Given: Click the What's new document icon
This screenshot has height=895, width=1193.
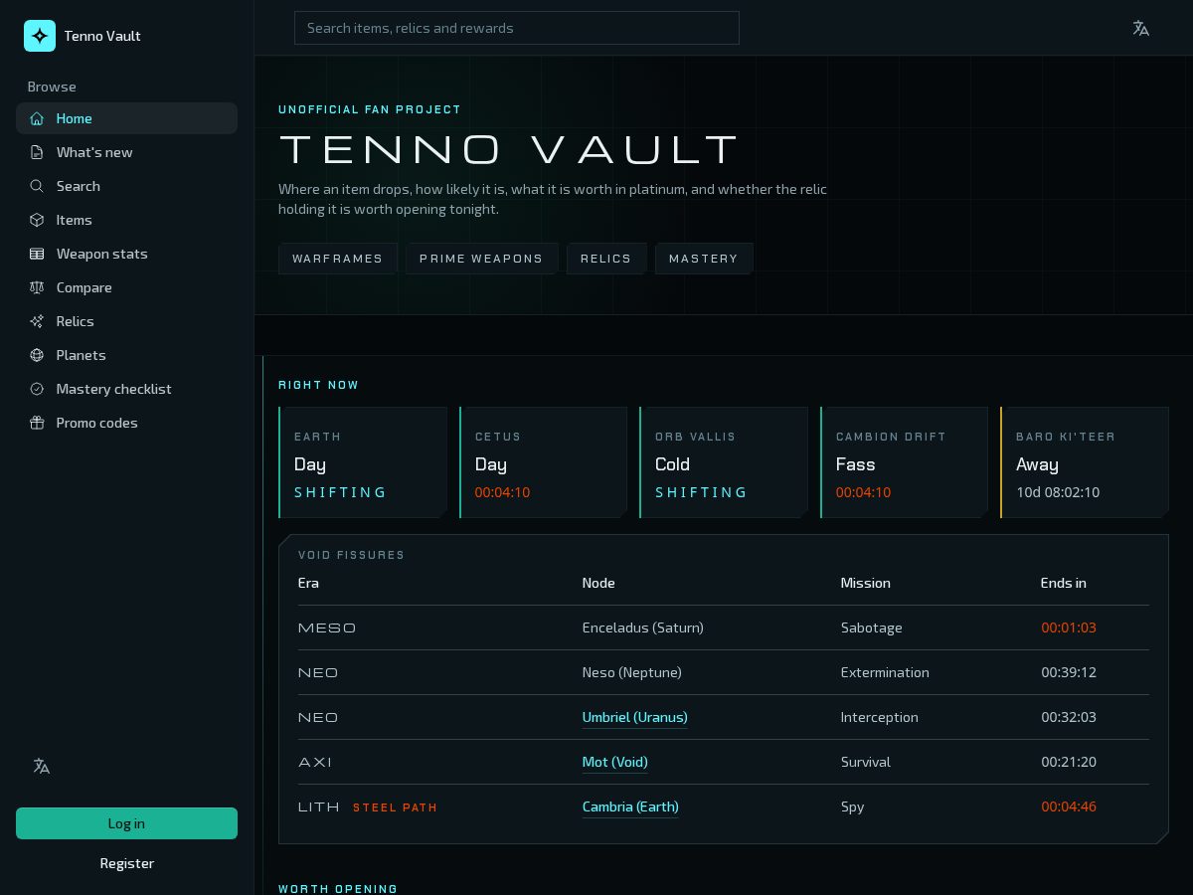Looking at the screenshot, I should (37, 152).
